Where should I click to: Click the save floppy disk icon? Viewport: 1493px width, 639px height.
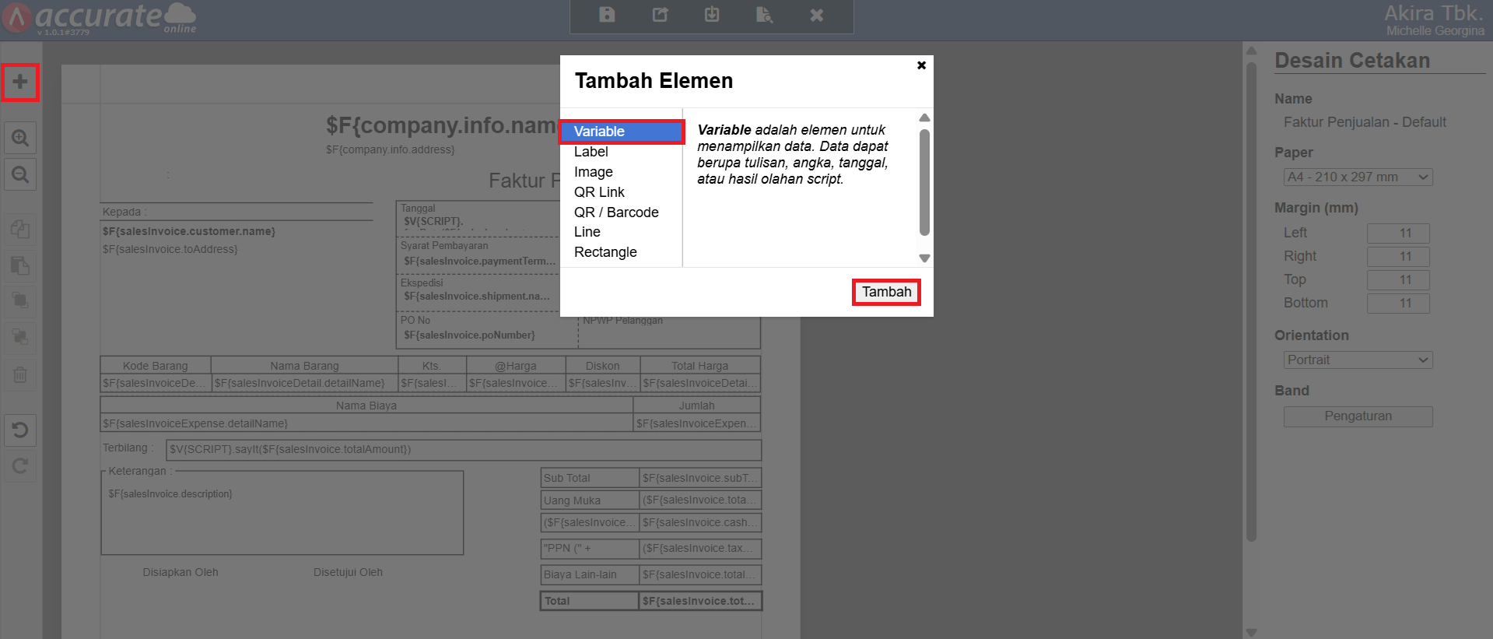point(607,15)
